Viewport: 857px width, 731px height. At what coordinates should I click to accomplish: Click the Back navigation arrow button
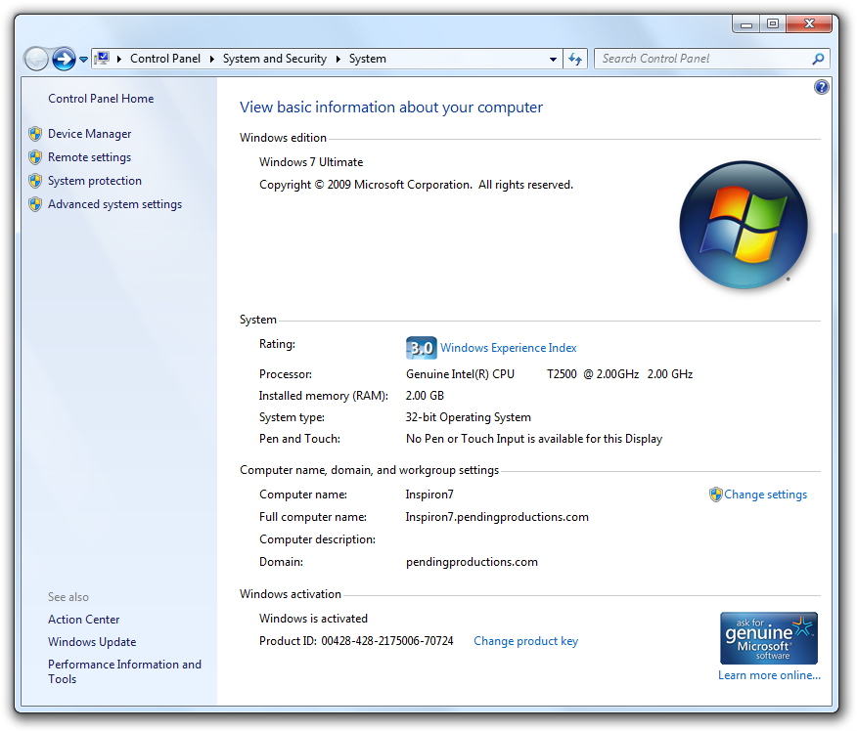click(36, 59)
